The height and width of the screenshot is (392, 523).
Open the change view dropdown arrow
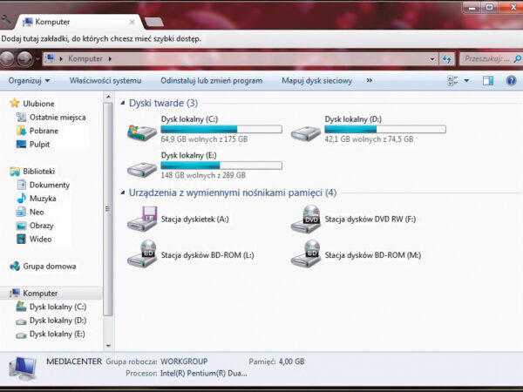(467, 81)
